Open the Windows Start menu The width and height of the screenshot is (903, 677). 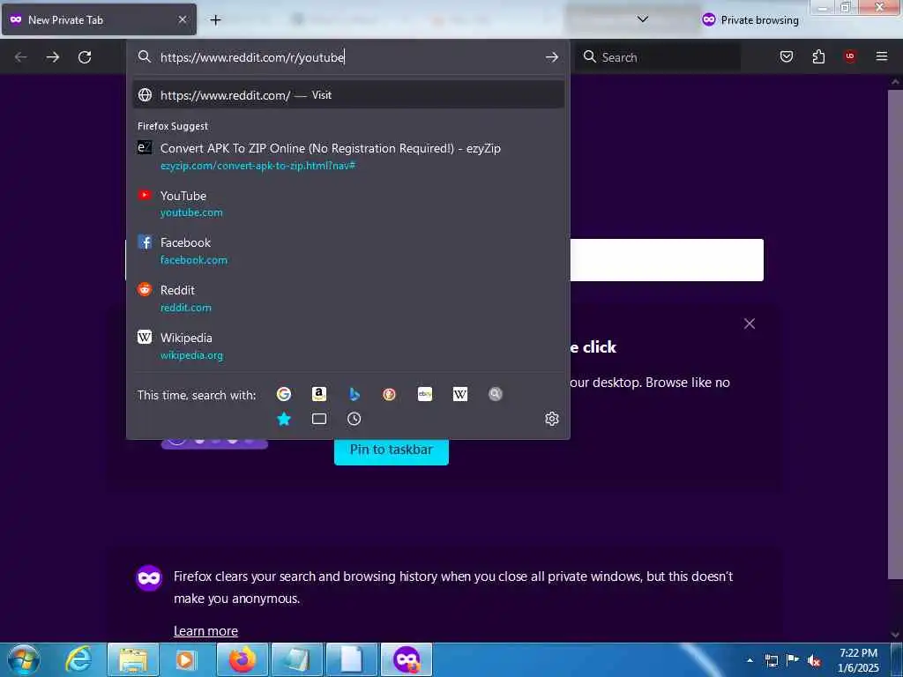coord(23,659)
